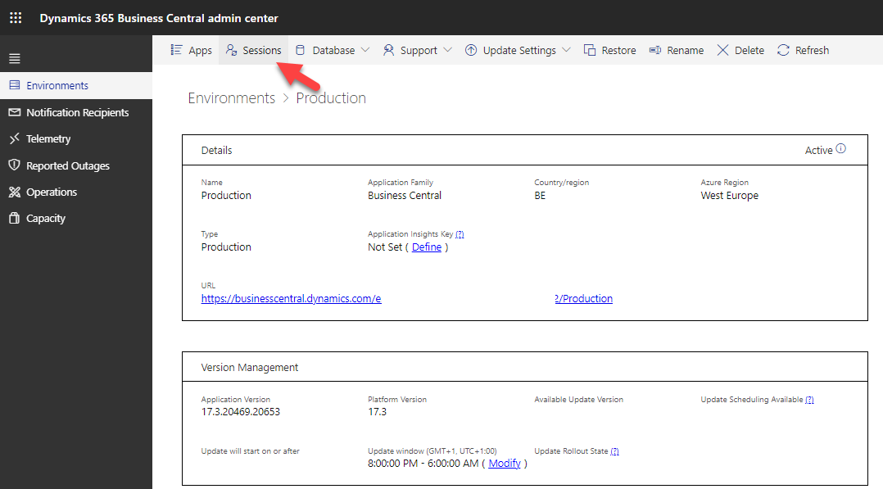Click the Operations tools icon
The height and width of the screenshot is (489, 883).
(15, 192)
